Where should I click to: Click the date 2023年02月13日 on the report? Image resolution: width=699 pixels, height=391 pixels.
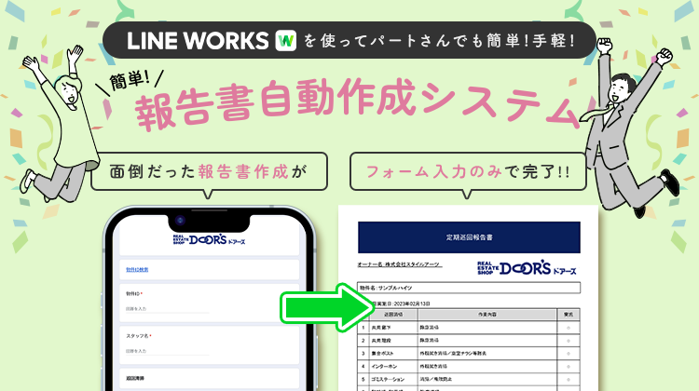(412, 303)
